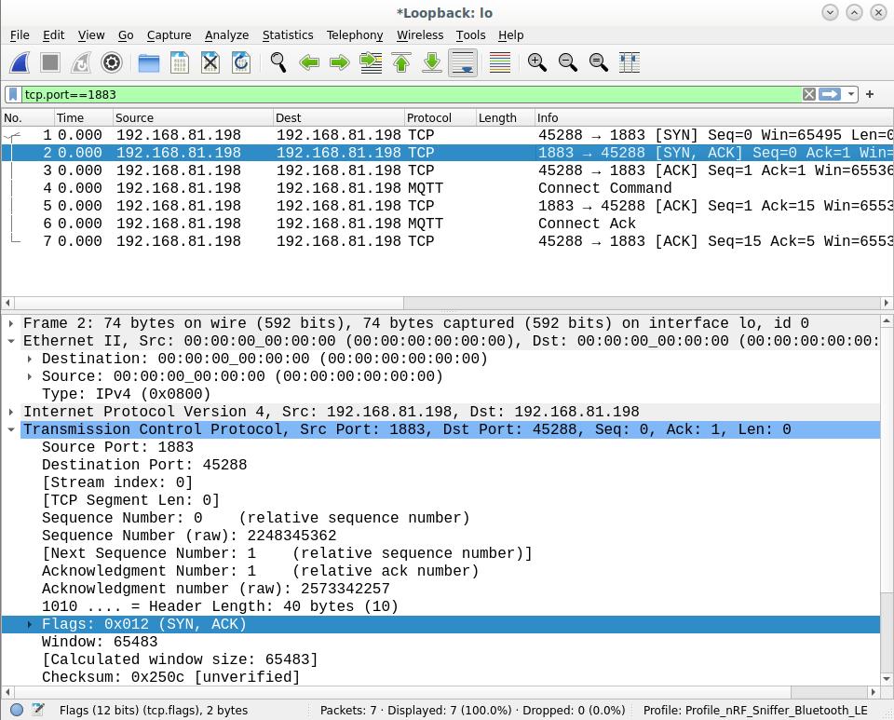The height and width of the screenshot is (720, 894).
Task: Click the start capture shark fin icon
Action: tap(20, 62)
